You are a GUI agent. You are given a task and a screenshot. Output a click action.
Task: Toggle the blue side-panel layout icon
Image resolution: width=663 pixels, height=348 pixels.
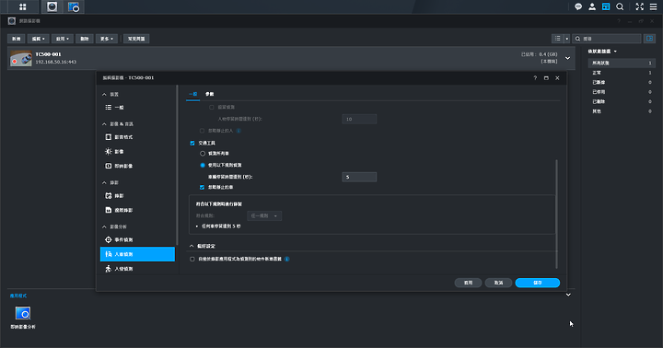coord(649,39)
